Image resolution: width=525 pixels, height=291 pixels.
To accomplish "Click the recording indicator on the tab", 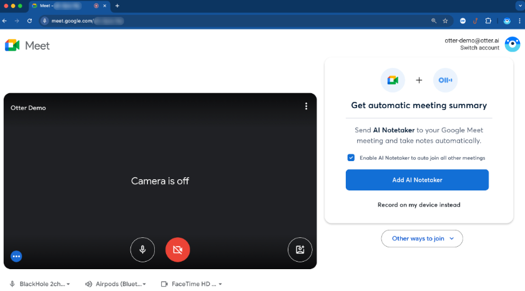I will pos(96,6).
